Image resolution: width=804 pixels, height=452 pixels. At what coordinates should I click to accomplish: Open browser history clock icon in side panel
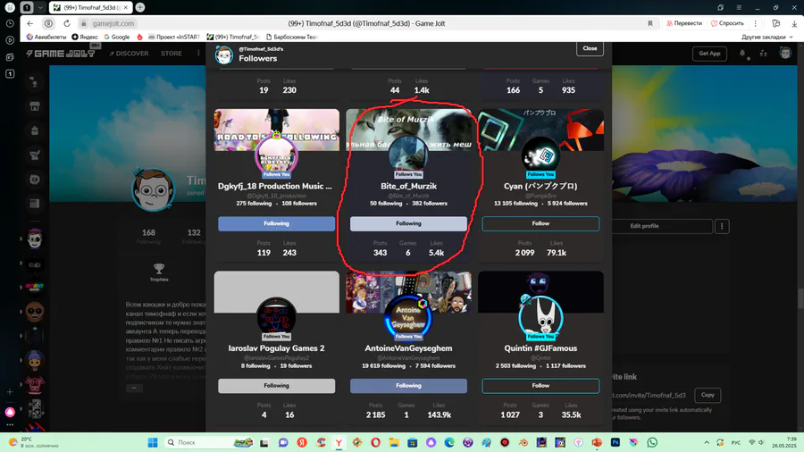tap(10, 23)
